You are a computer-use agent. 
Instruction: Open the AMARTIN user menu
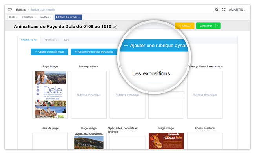click(237, 10)
